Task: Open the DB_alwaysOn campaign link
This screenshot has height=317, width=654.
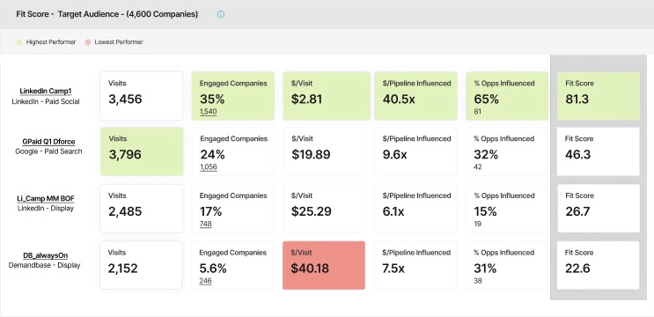Action: tap(46, 255)
